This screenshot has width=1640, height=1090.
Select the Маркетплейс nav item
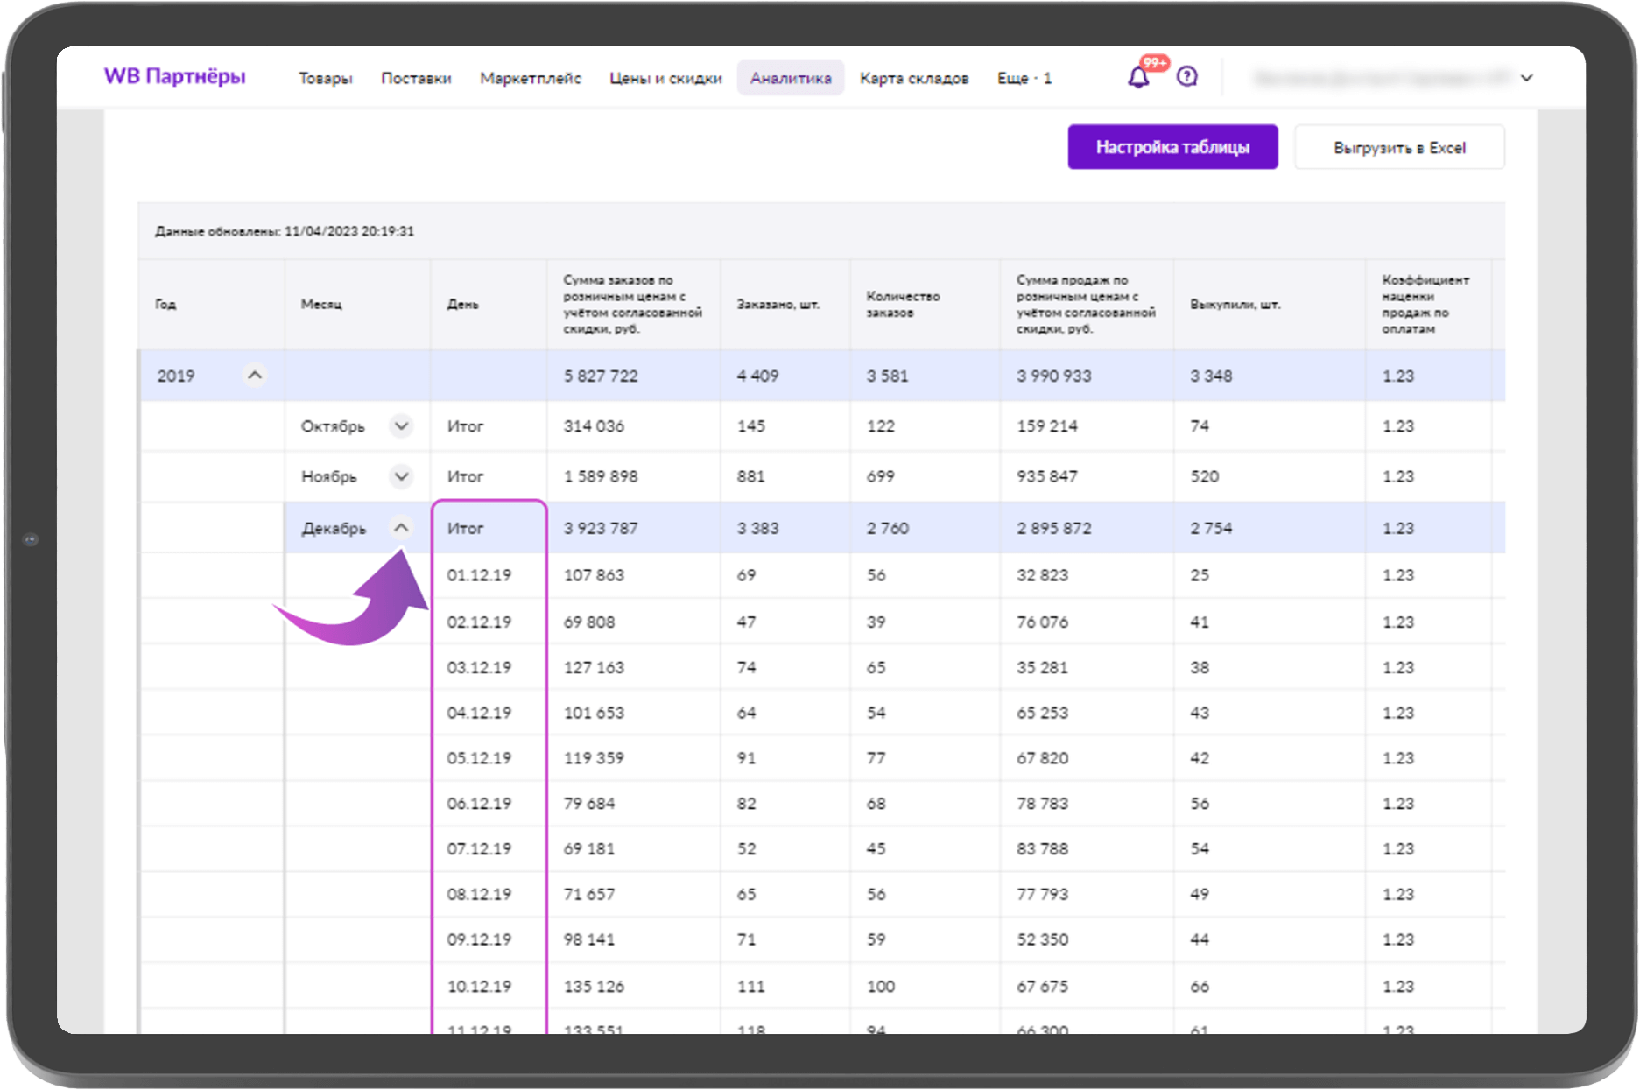pos(531,78)
